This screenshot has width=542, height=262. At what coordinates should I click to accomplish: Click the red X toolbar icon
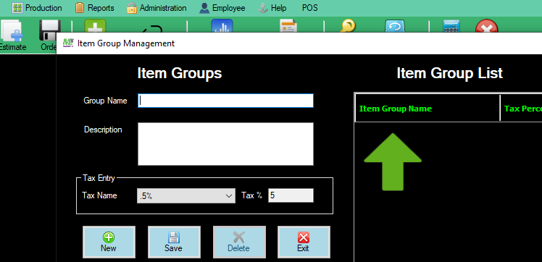[487, 26]
